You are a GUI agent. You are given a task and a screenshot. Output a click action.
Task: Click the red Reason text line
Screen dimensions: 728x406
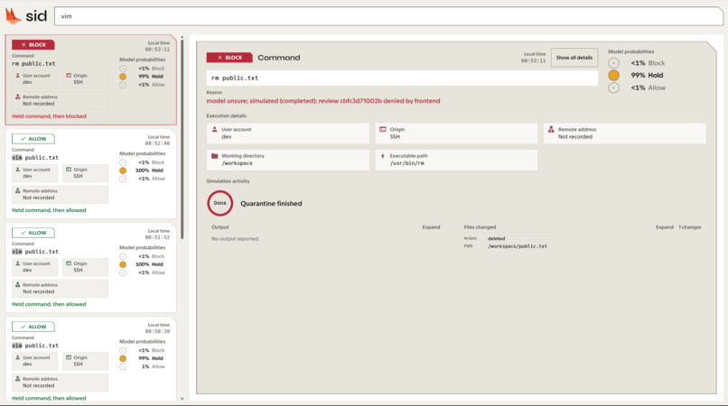323,101
